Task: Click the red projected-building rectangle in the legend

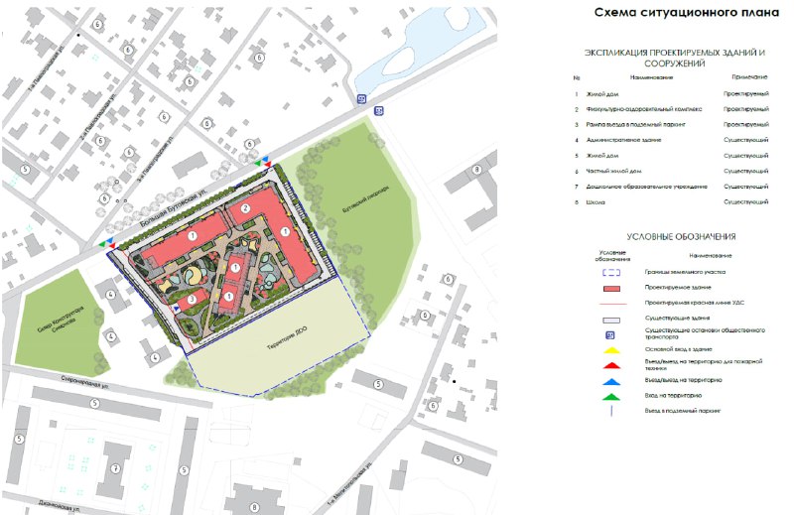Action: (x=611, y=288)
